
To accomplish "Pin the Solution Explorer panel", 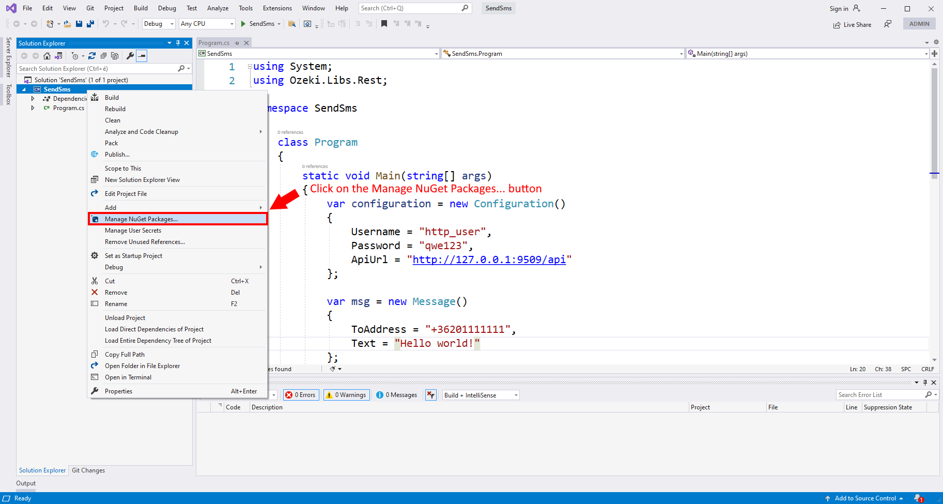I will (178, 43).
